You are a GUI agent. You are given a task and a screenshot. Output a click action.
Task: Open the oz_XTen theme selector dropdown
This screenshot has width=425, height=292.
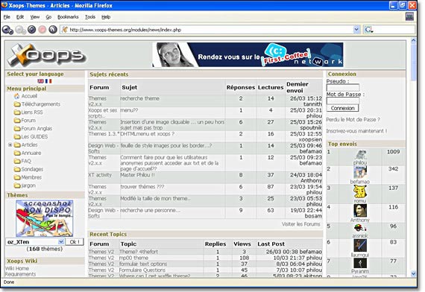coord(61,241)
